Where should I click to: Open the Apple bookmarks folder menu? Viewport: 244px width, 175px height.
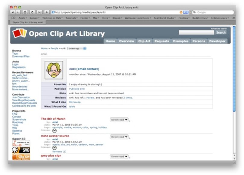[23, 18]
